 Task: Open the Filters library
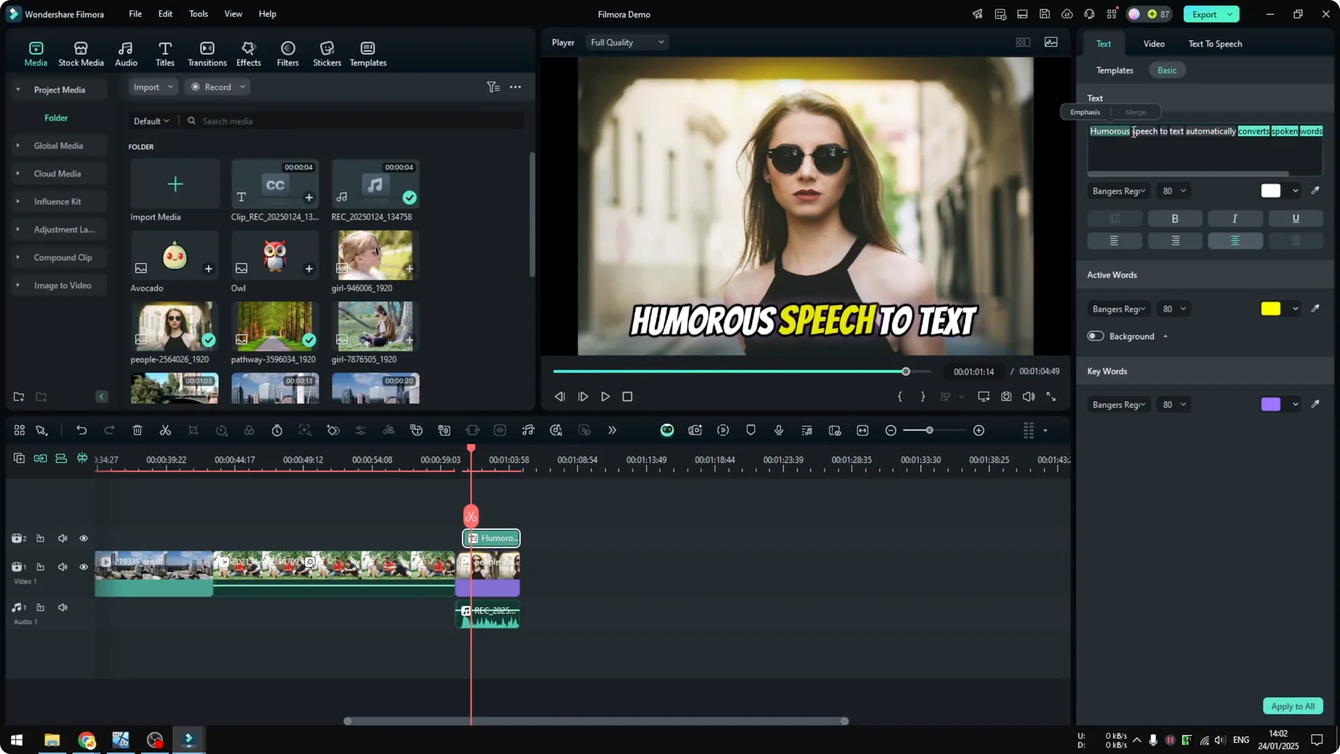click(x=288, y=54)
